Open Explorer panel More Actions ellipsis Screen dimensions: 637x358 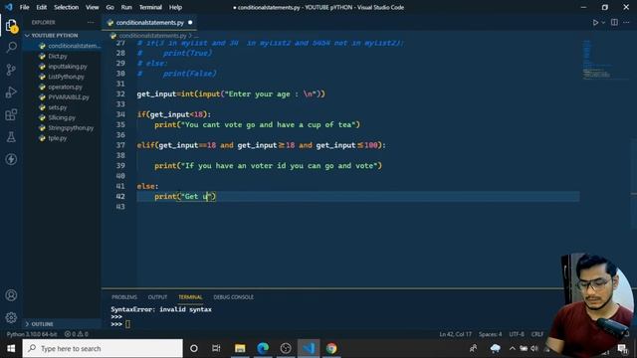pos(91,22)
